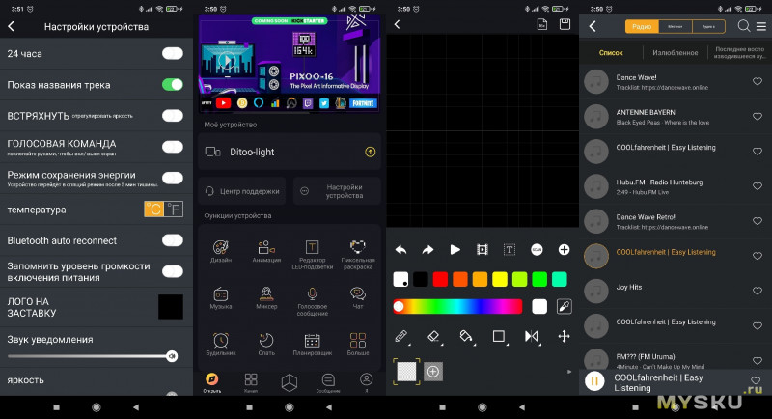772x419 pixels.
Task: Click redo arrow in pixel editor
Action: pos(427,250)
